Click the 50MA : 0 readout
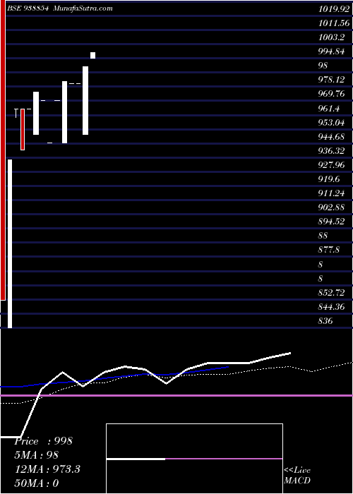The height and width of the screenshot is (494, 353). [x=37, y=483]
